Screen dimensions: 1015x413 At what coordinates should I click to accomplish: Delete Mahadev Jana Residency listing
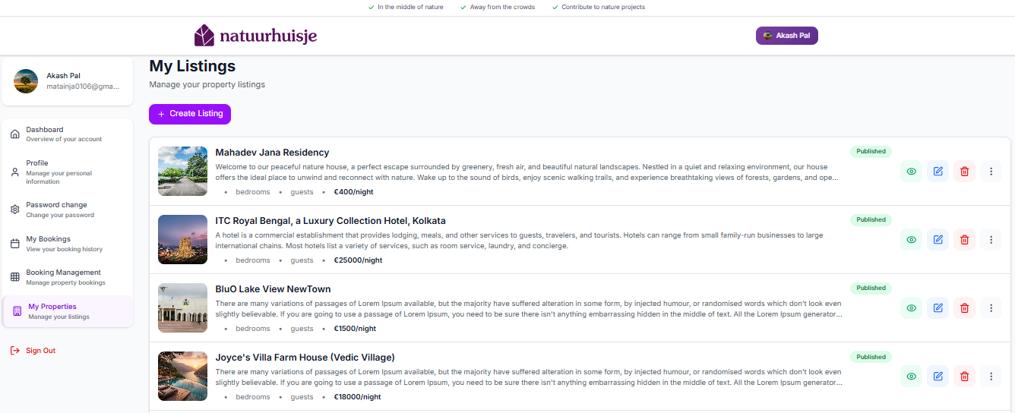coord(964,172)
